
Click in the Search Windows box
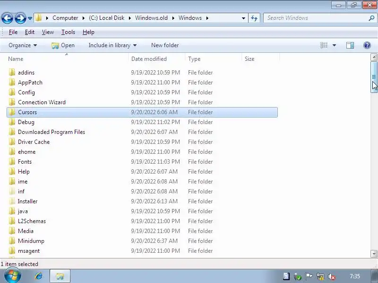tap(316, 18)
